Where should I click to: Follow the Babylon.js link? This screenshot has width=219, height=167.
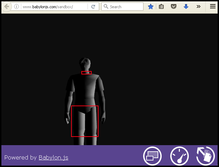click(54, 157)
